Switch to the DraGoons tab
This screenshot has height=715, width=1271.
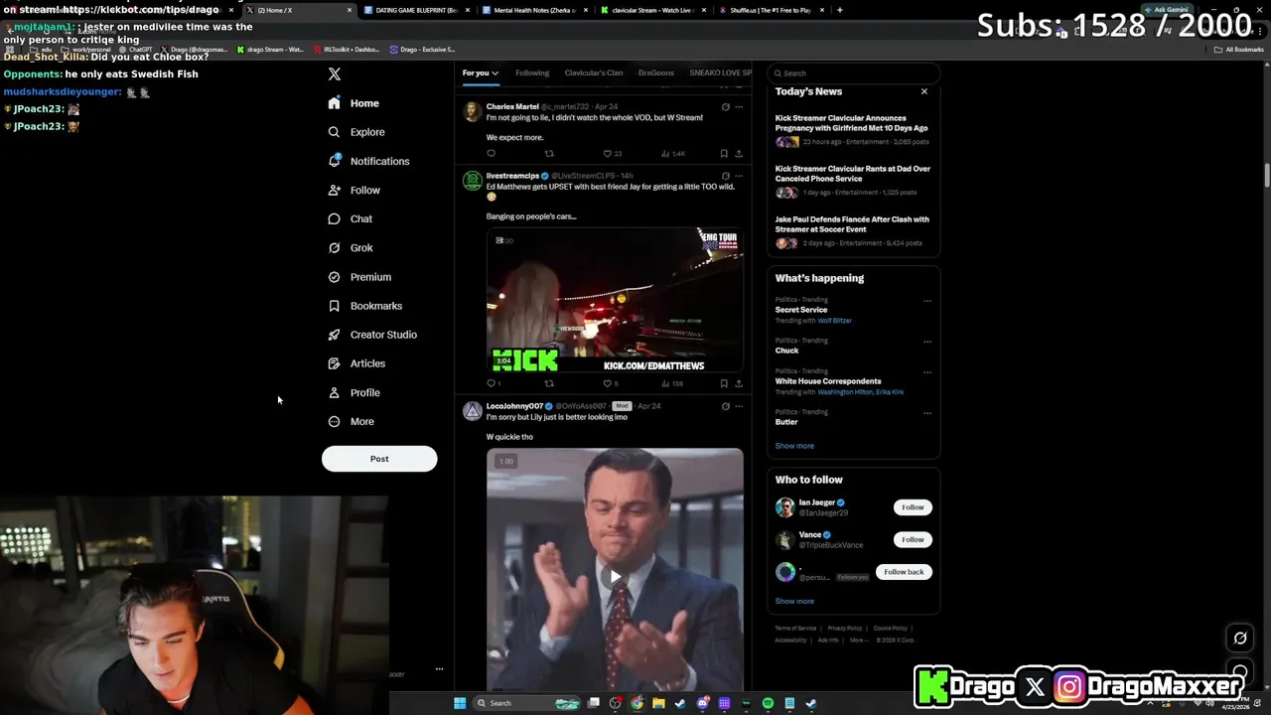(656, 72)
